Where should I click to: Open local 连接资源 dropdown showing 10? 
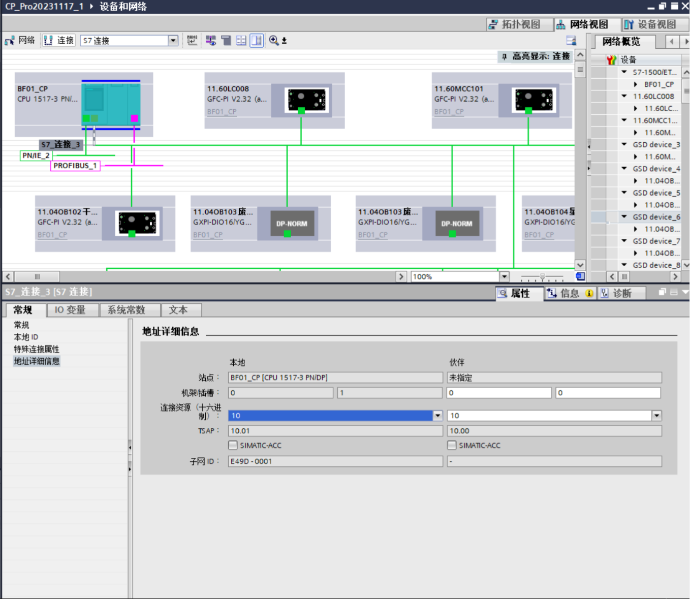(437, 416)
